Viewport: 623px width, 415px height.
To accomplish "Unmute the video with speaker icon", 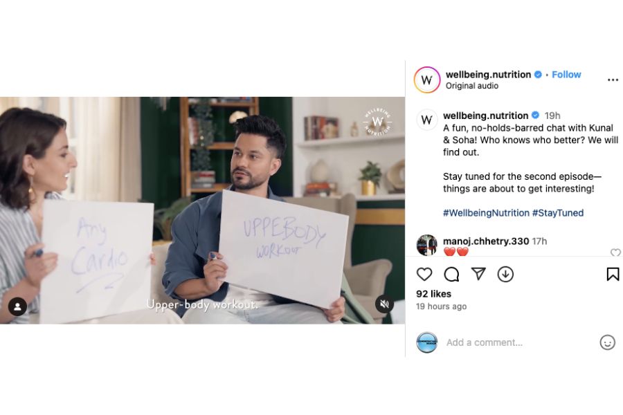I will click(384, 304).
